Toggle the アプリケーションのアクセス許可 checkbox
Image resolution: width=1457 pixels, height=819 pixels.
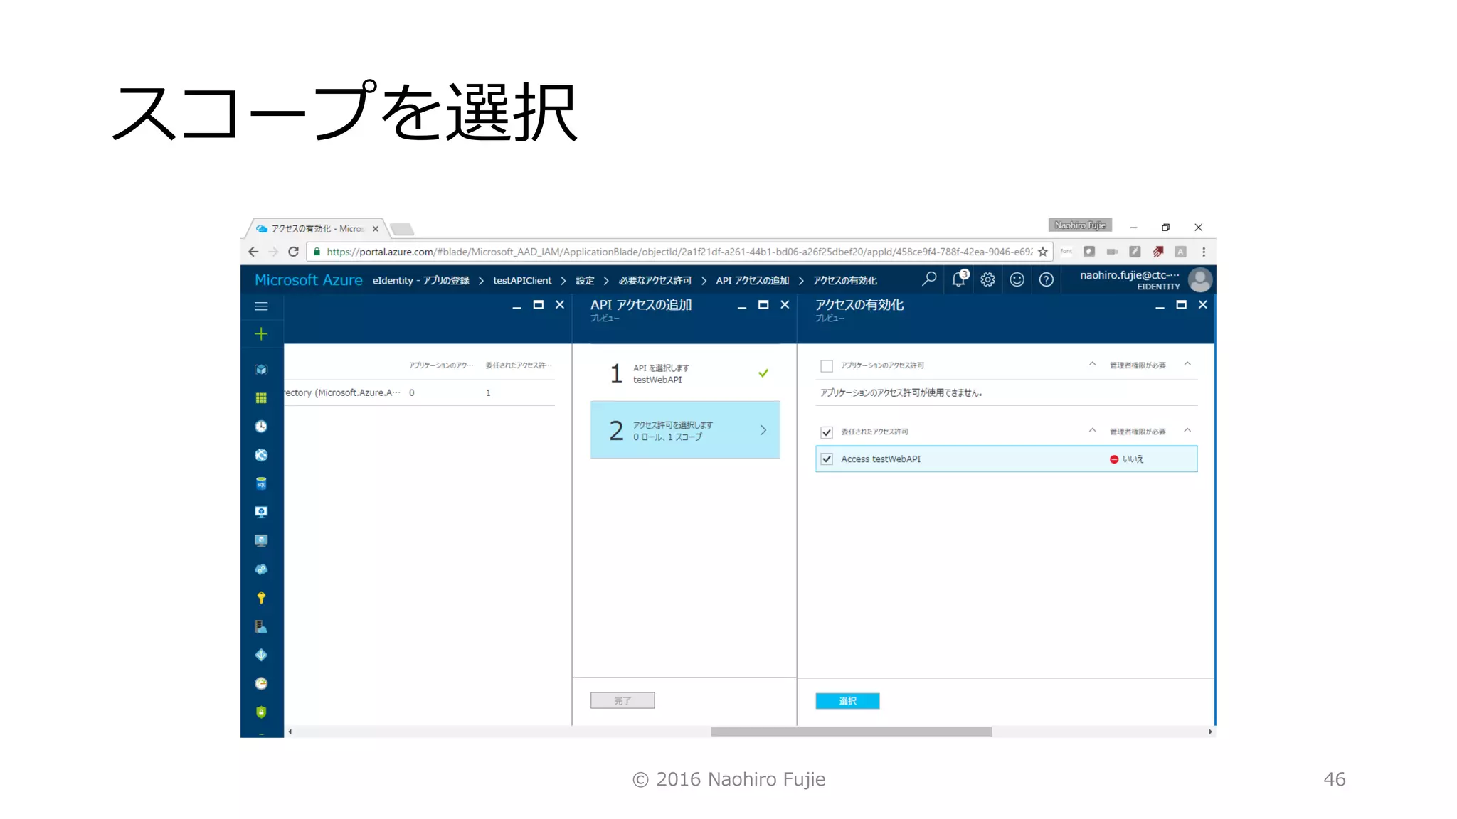[x=827, y=366]
